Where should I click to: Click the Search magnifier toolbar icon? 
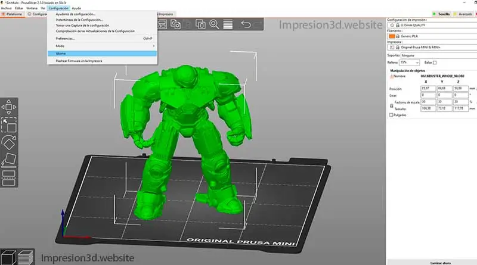(x=214, y=24)
